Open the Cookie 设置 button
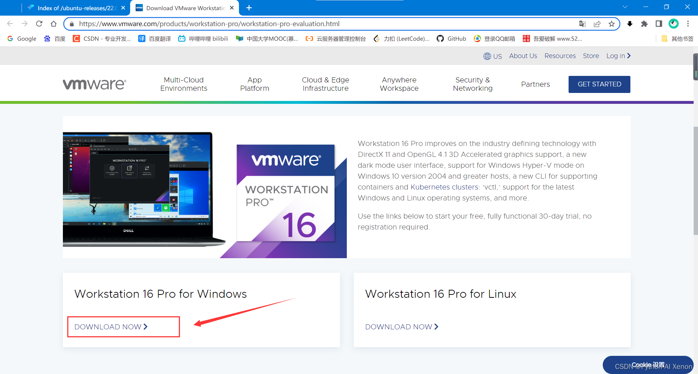The width and height of the screenshot is (698, 374). 648,365
